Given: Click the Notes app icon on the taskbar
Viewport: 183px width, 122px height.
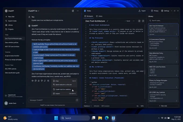Looking at the screenshot, I should tap(113, 118).
